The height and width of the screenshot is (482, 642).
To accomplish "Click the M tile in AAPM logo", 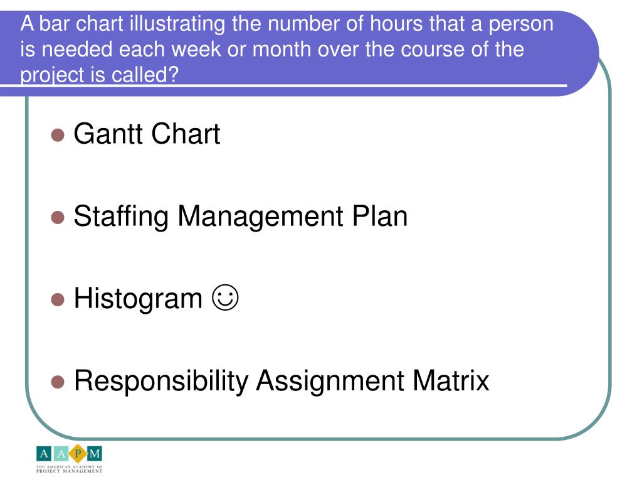I will (95, 453).
